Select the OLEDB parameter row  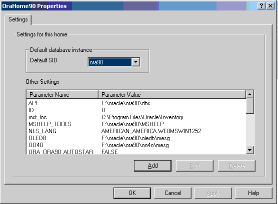coord(136,138)
